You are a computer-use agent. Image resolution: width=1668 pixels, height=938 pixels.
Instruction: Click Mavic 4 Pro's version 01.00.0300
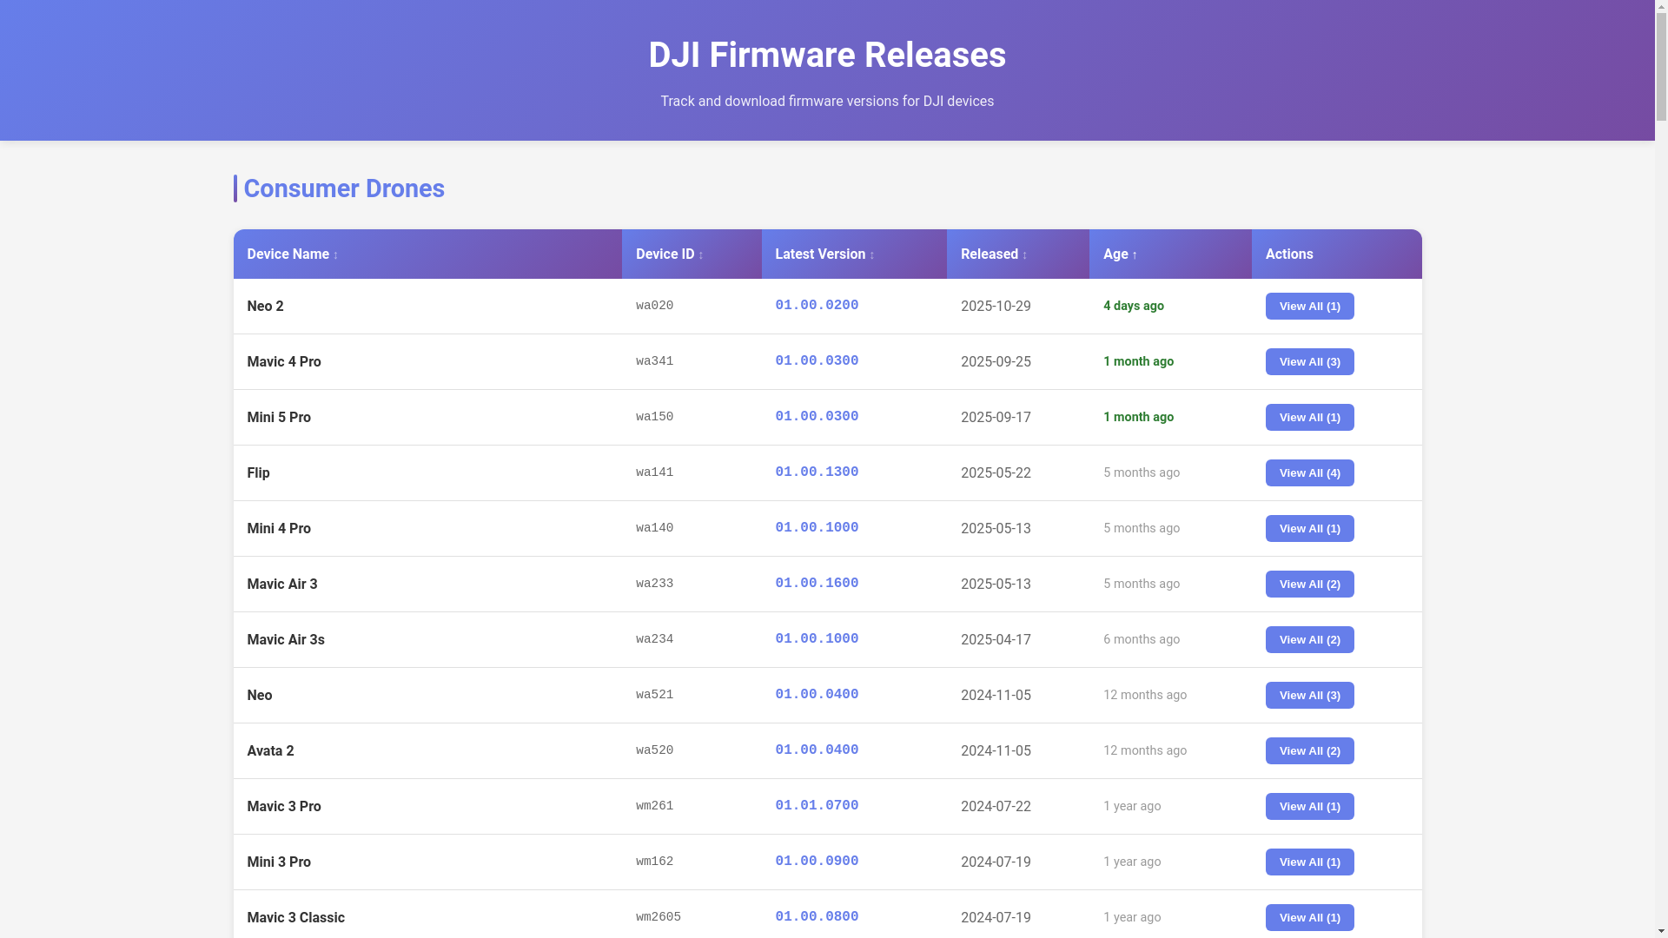click(817, 361)
